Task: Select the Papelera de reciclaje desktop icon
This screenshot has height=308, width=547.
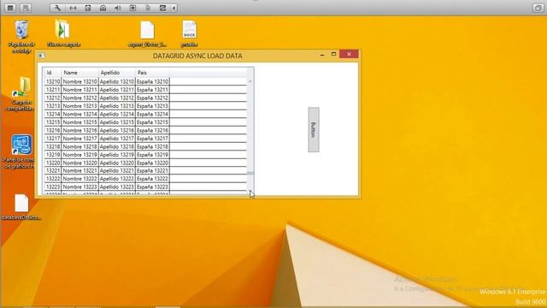Action: (x=21, y=37)
